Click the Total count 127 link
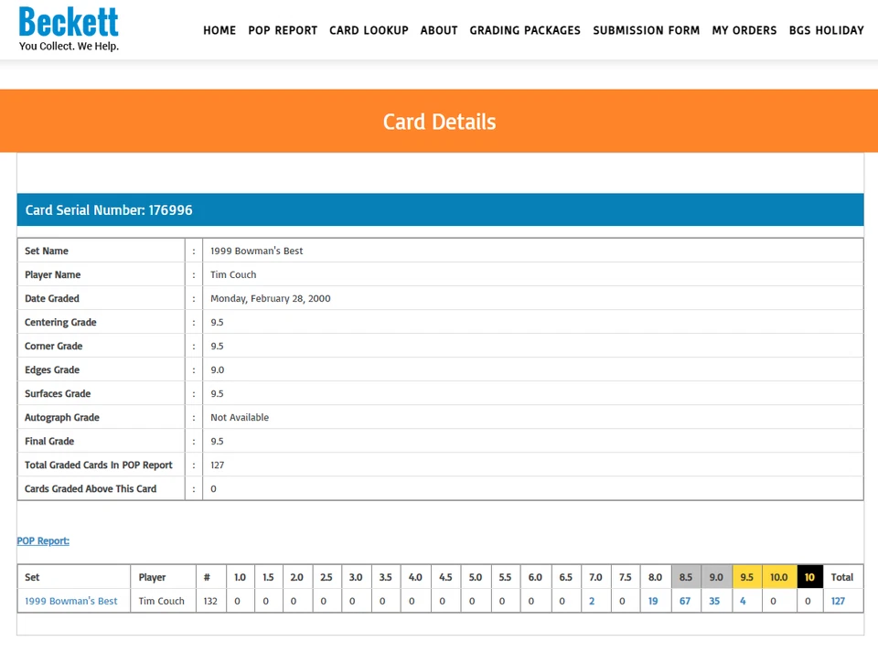878x652 pixels. (x=839, y=601)
